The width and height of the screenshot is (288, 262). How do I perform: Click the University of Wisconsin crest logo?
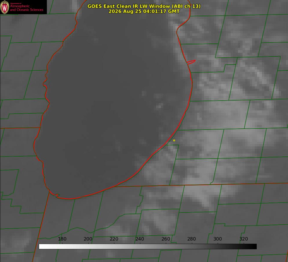coord(5,7)
